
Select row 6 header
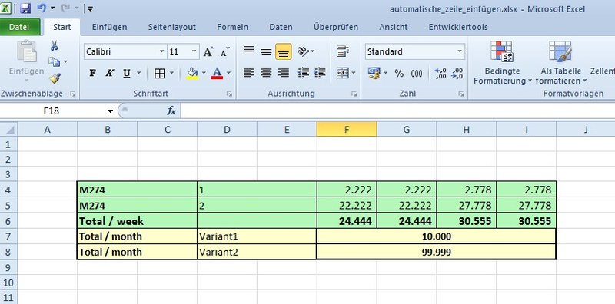tap(8, 221)
